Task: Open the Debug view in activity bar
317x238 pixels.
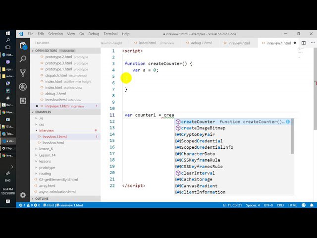Action: (x=23, y=87)
